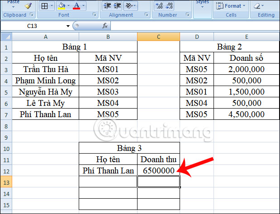Image resolution: width=280 pixels, height=214 pixels.
Task: Click the result cell 6500000
Action: coord(158,170)
